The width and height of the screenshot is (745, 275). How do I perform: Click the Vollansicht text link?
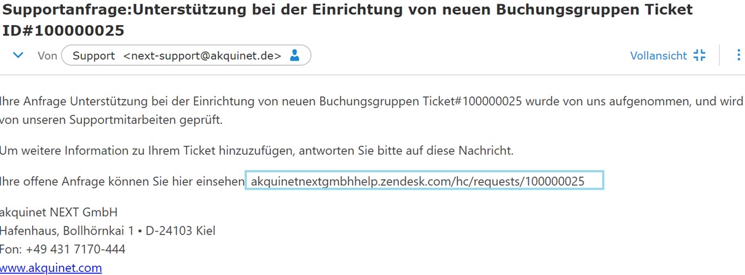coord(658,56)
